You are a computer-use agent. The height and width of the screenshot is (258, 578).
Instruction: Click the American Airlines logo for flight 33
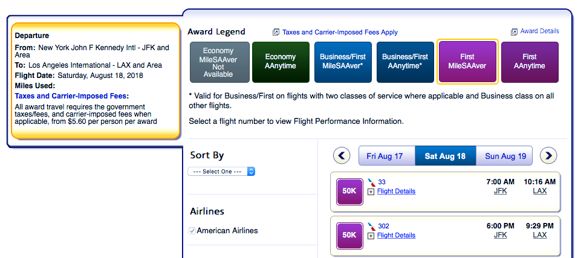[x=371, y=182]
